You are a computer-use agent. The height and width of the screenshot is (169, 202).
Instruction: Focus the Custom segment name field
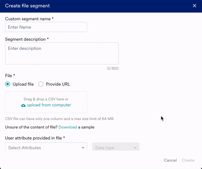[x=46, y=27]
